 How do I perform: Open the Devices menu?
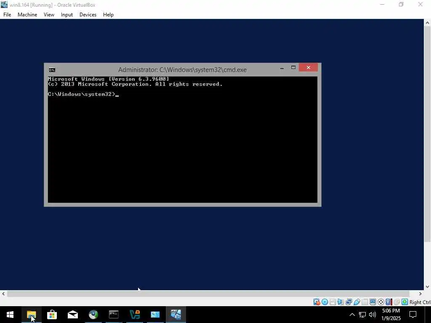click(88, 15)
